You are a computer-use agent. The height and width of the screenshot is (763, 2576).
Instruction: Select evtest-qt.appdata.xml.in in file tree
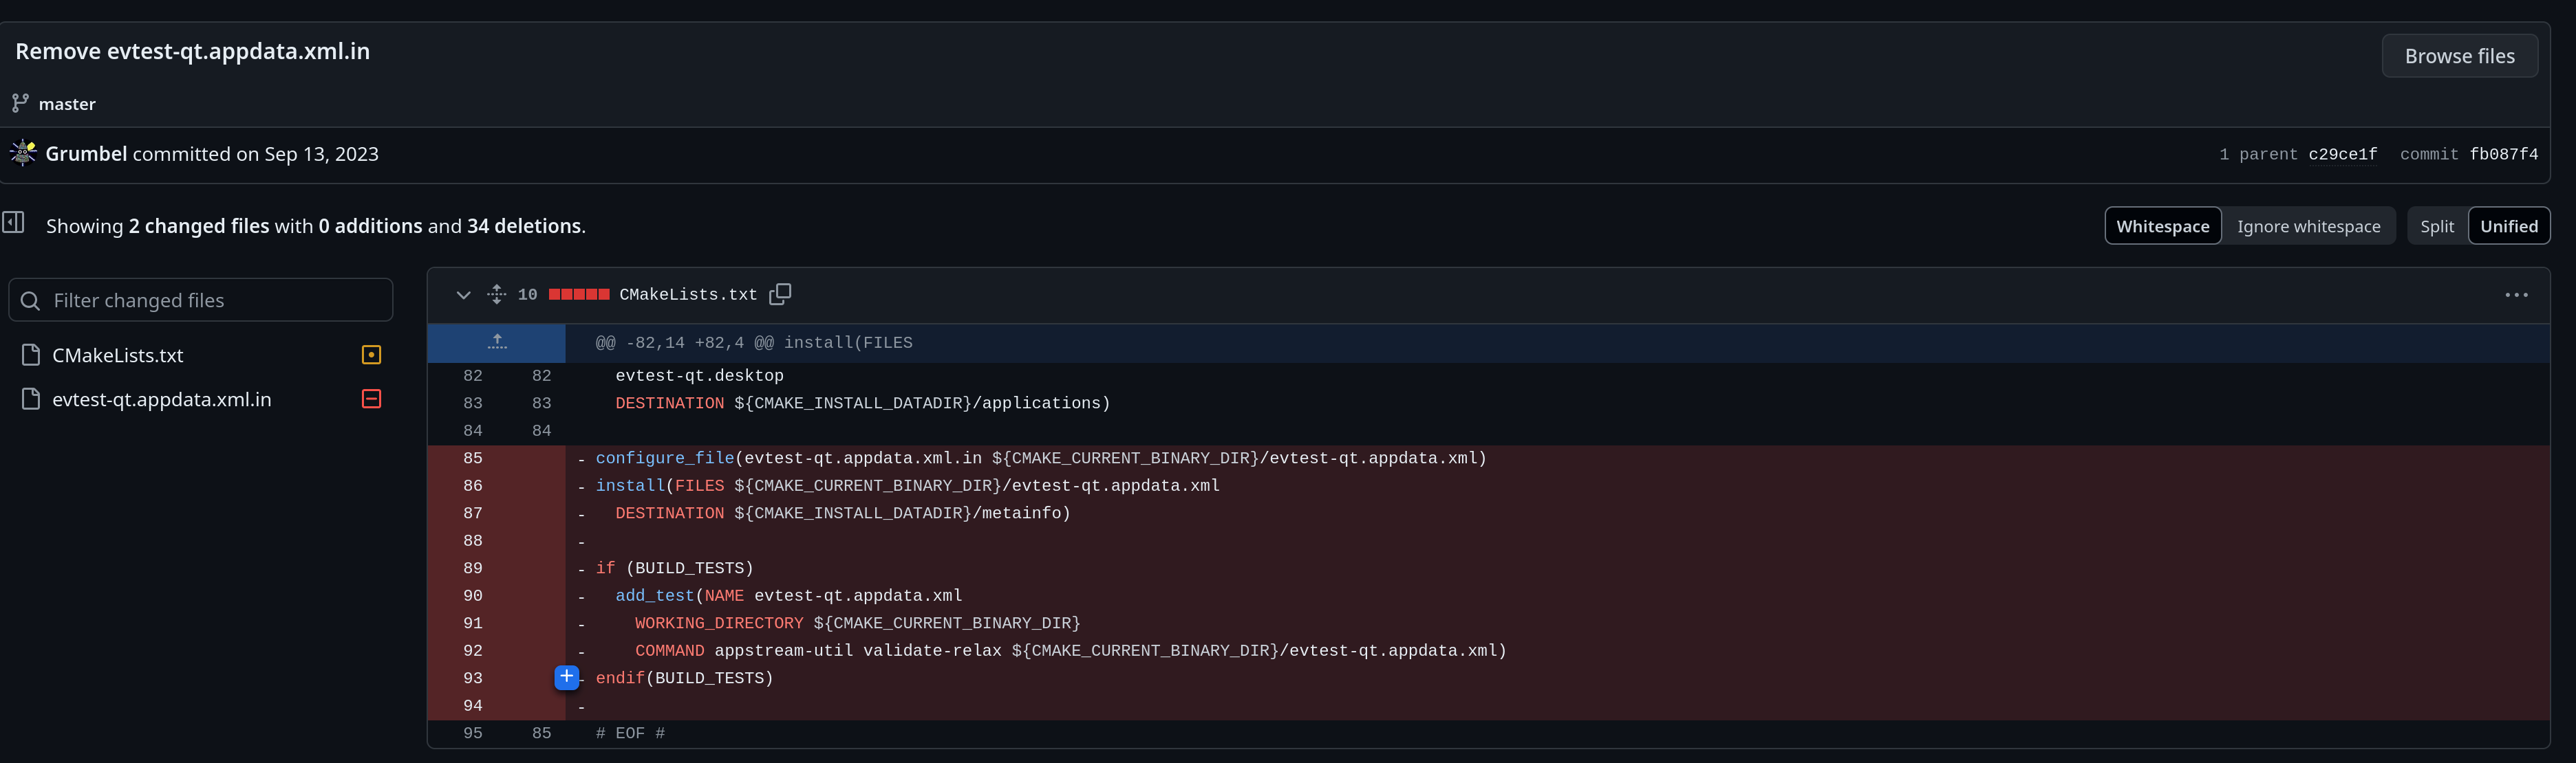[x=161, y=399]
